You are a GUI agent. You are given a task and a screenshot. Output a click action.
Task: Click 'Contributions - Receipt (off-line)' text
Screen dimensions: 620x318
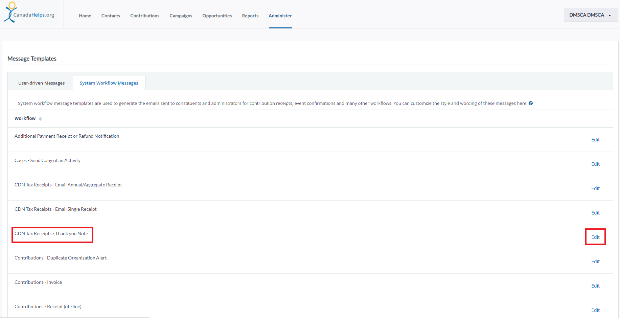point(48,306)
